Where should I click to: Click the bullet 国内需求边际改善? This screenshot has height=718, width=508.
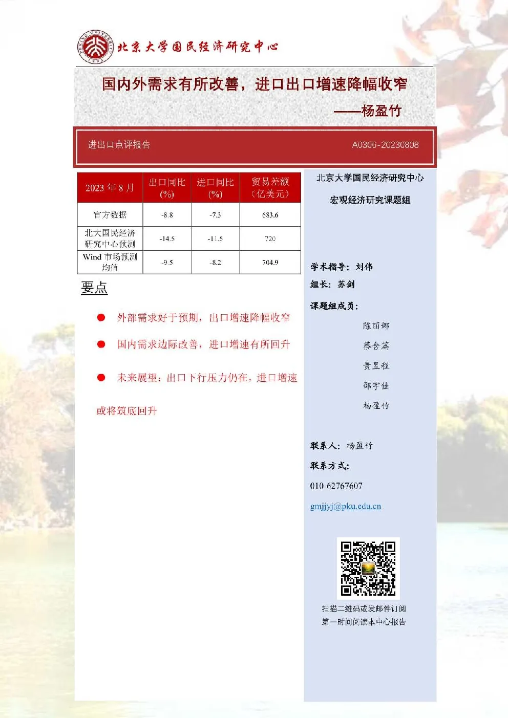158,344
